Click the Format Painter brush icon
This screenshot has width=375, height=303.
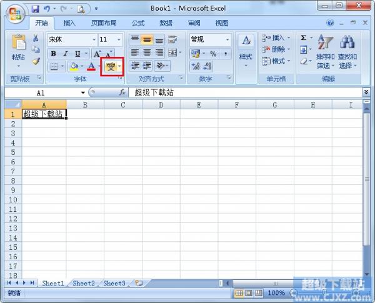point(36,62)
